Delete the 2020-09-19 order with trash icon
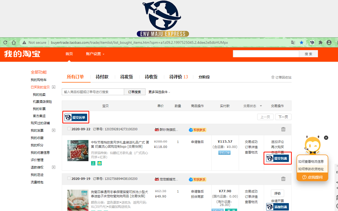Image resolution: width=338 pixels, height=211 pixels. tap(283, 179)
